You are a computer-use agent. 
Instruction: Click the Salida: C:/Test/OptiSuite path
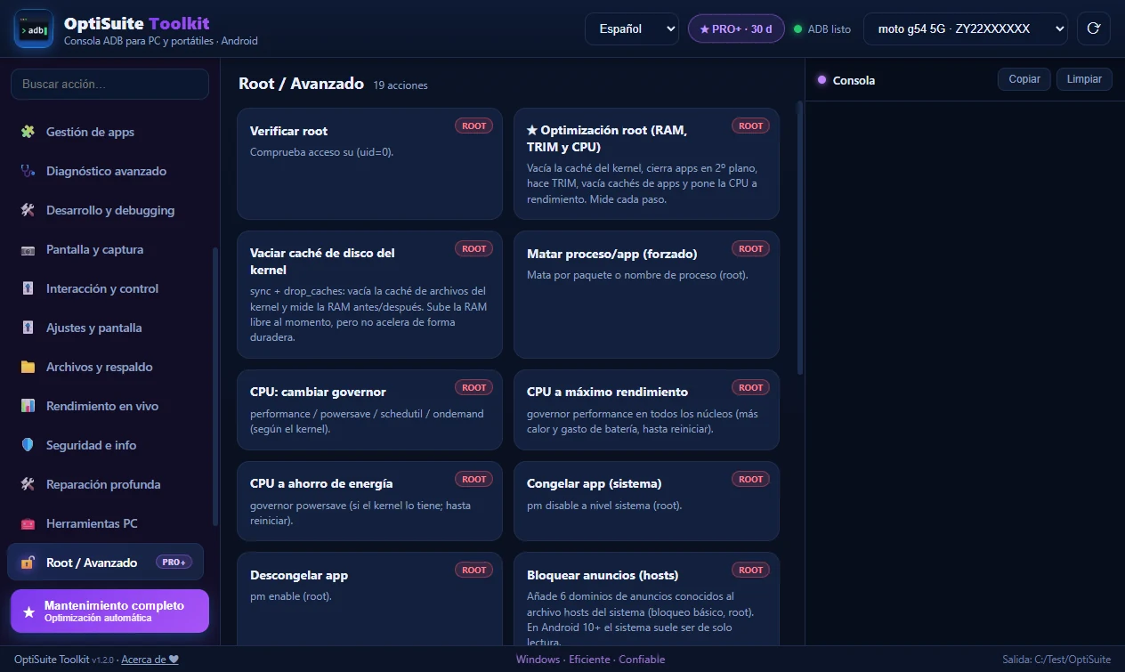(x=1056, y=660)
